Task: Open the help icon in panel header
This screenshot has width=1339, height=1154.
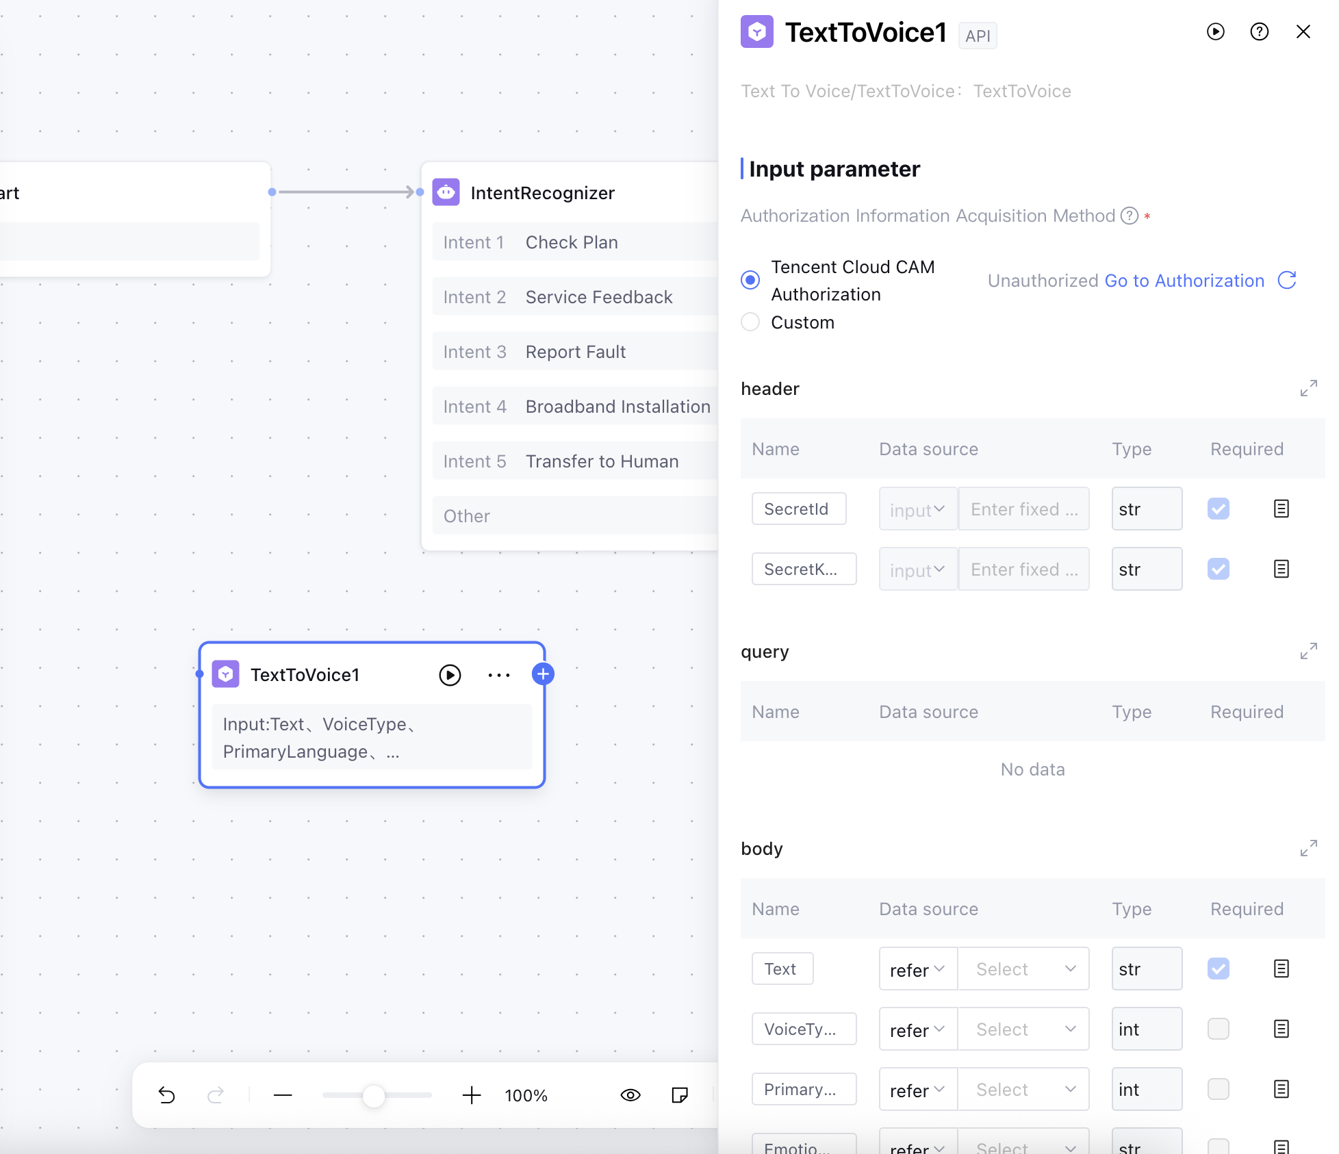Action: click(x=1259, y=31)
